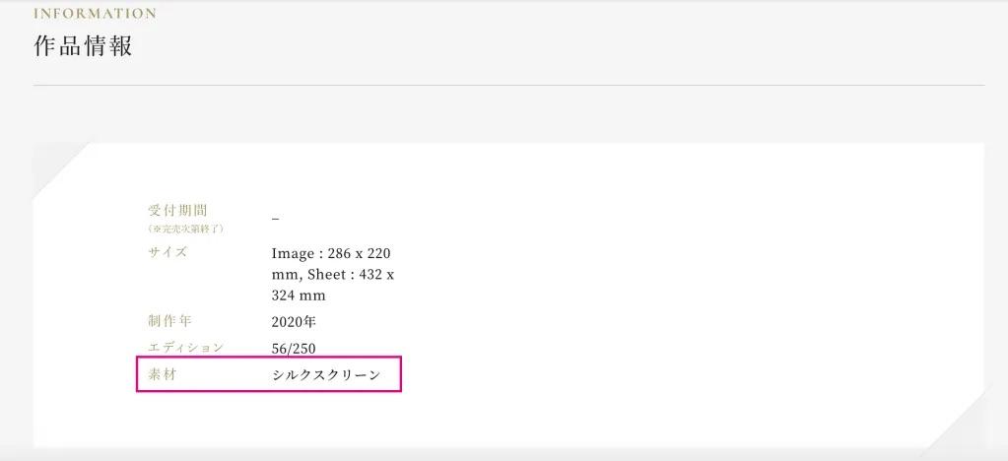Click the 2020年 production year value
Screen dimensions: 1008x461
click(293, 322)
